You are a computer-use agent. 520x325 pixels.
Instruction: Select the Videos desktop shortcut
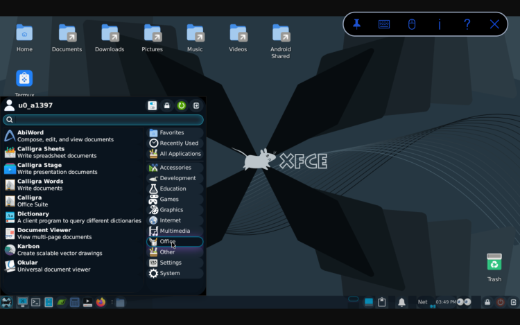point(238,38)
